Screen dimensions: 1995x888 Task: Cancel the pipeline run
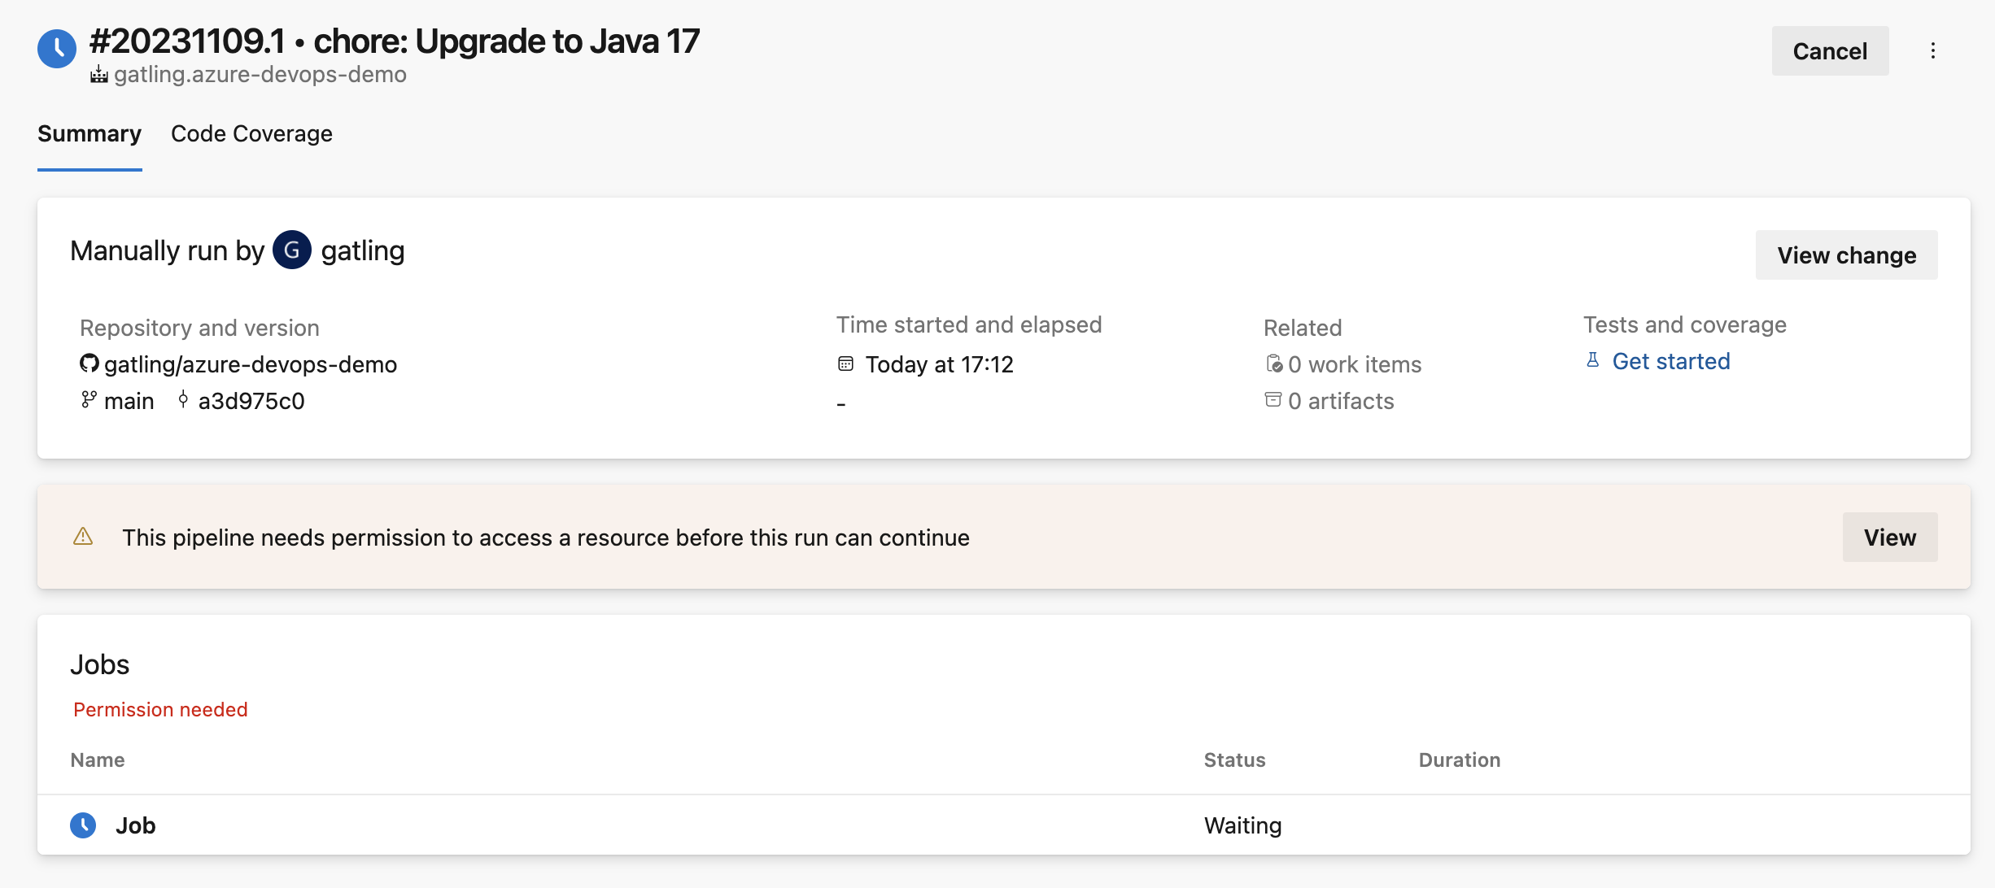1831,51
